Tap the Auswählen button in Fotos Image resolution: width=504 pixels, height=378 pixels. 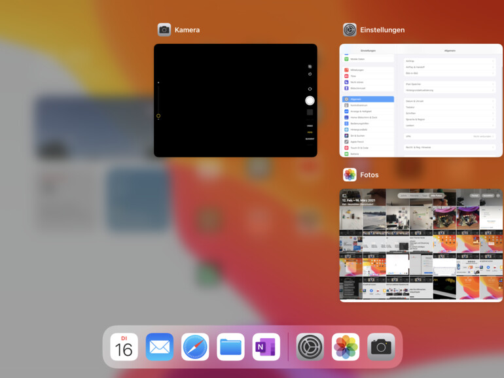click(x=488, y=196)
